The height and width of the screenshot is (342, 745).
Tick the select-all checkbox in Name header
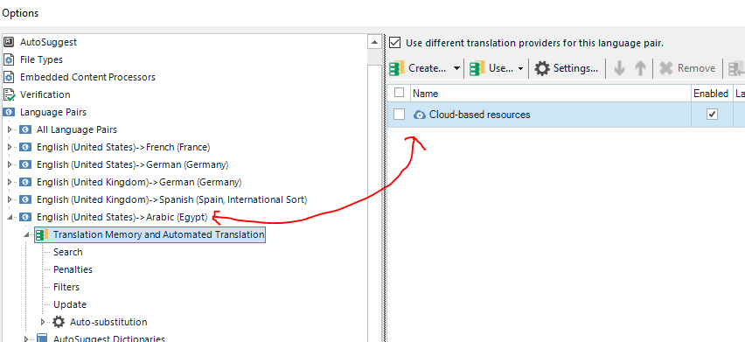tap(400, 93)
